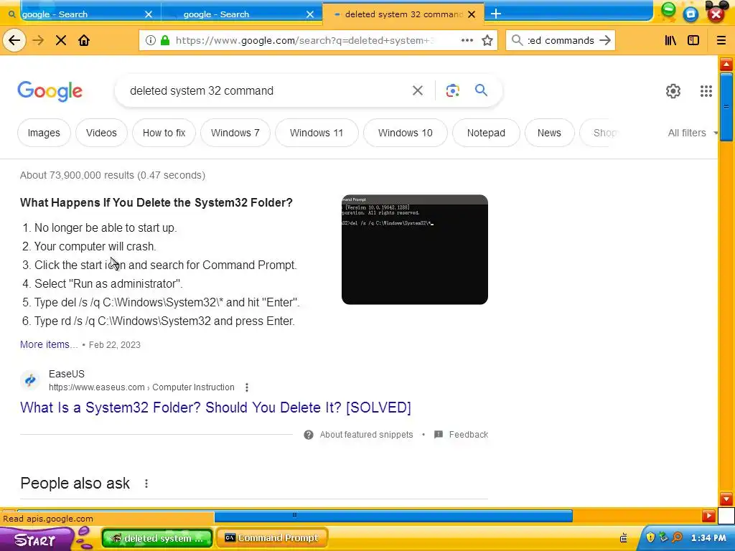This screenshot has height=551, width=735.
Task: Open a new tab with the plus button
Action: [x=495, y=14]
